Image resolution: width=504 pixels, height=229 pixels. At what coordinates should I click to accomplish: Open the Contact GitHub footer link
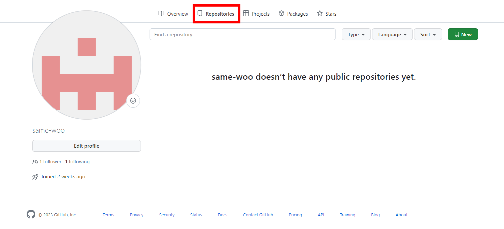pos(258,215)
